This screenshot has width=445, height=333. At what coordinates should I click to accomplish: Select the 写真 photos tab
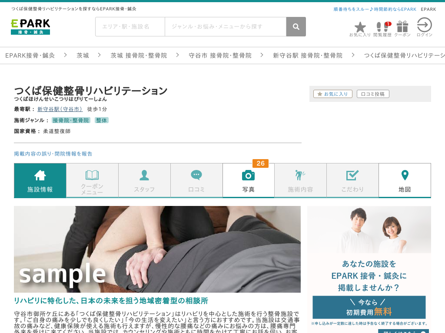248,180
